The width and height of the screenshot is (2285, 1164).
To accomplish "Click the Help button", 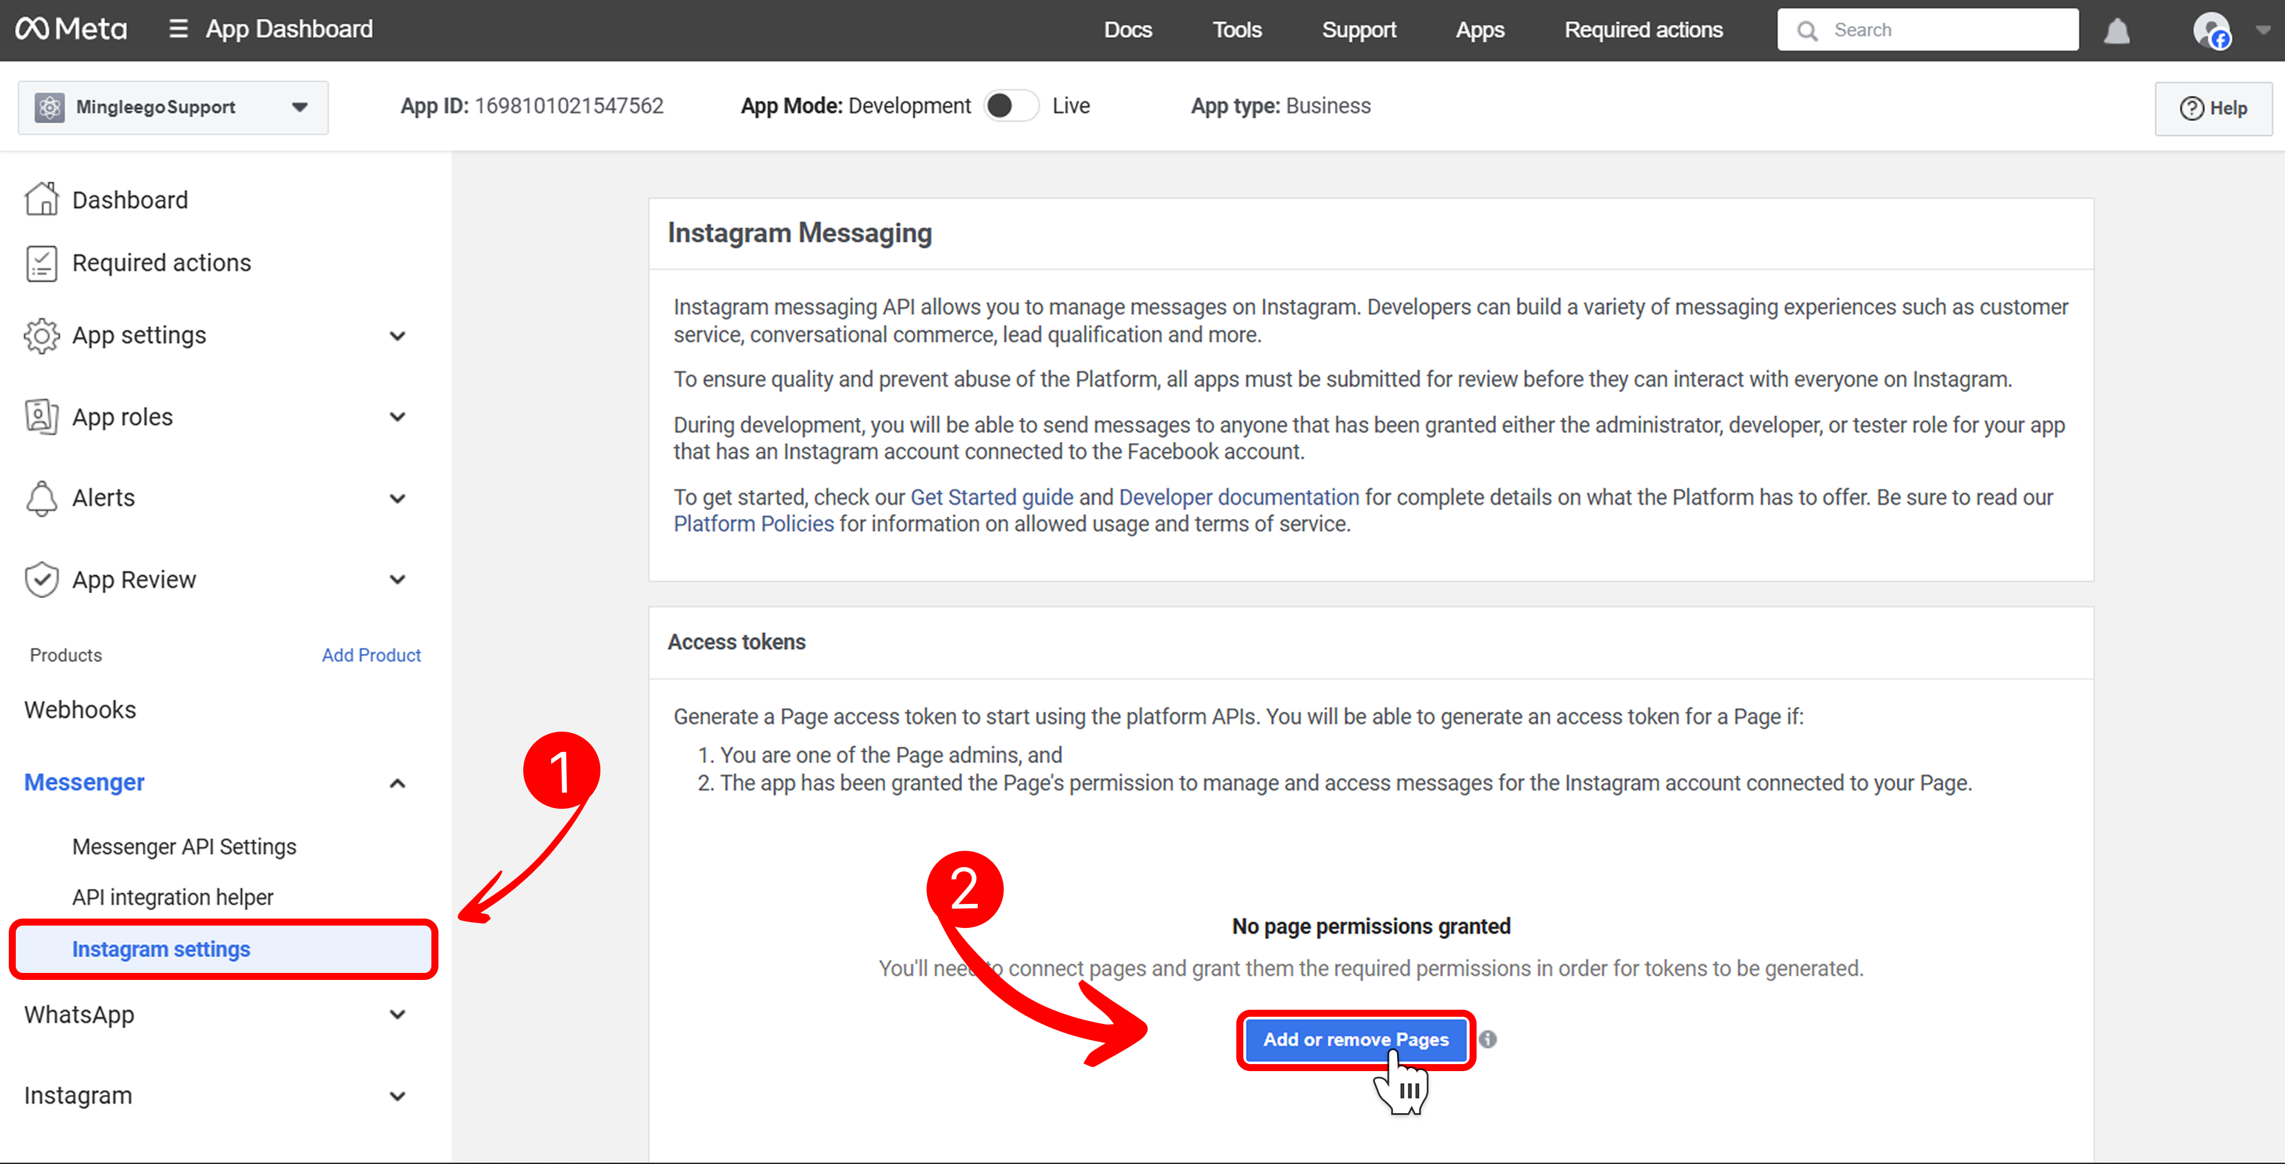I will (x=2214, y=108).
